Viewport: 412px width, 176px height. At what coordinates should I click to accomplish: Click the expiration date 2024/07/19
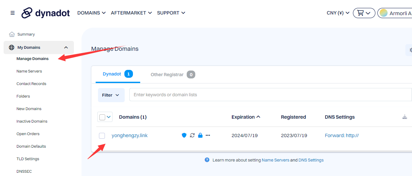click(244, 135)
